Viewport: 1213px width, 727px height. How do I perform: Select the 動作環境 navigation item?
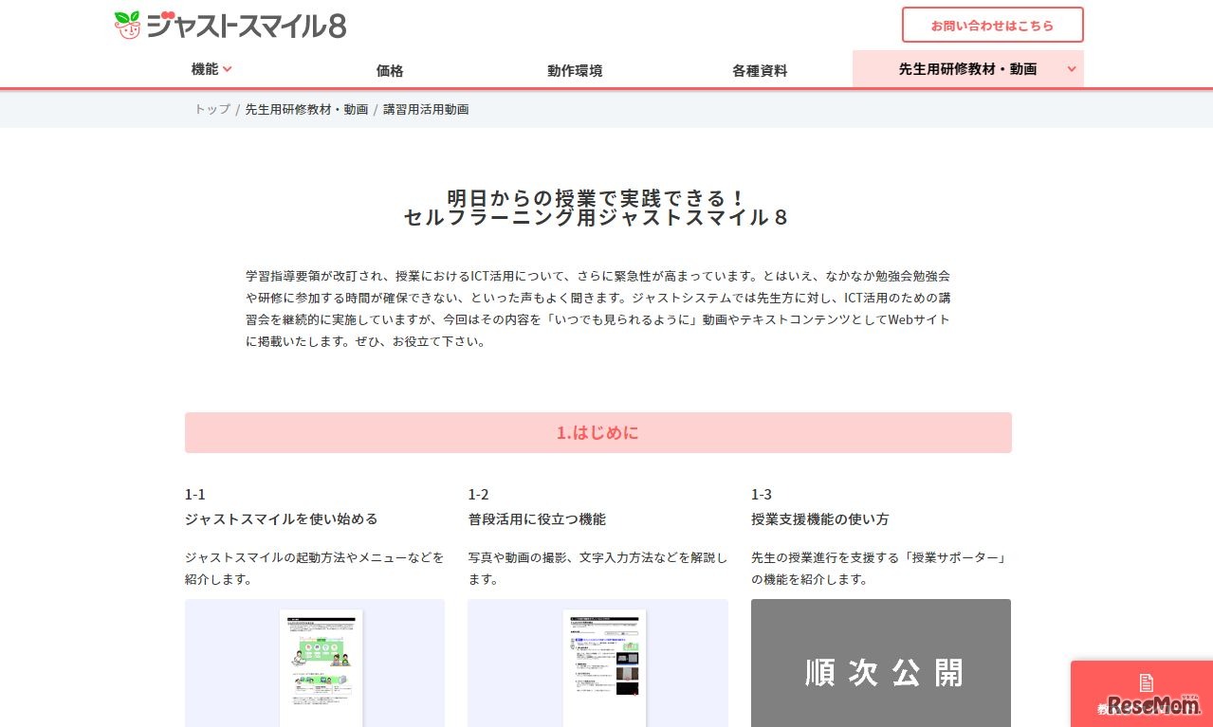[x=575, y=69]
